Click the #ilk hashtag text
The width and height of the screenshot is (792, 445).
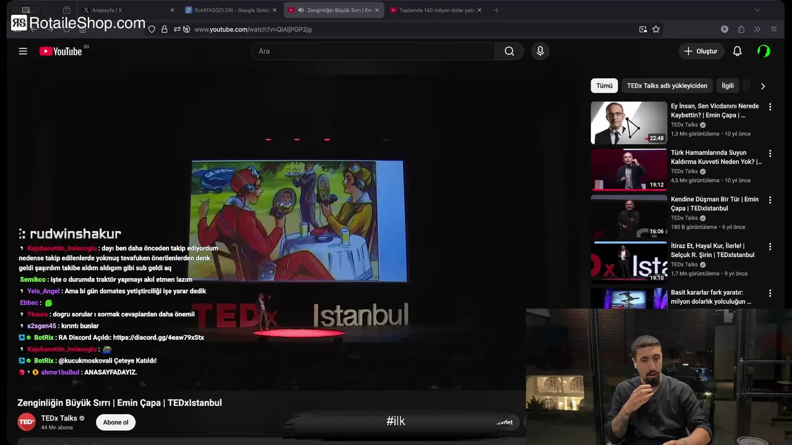coord(395,421)
